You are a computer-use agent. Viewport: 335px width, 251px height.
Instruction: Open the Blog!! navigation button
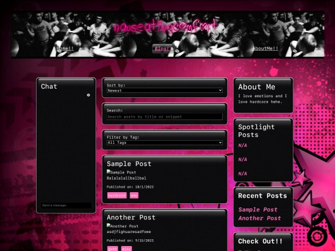(x=163, y=49)
